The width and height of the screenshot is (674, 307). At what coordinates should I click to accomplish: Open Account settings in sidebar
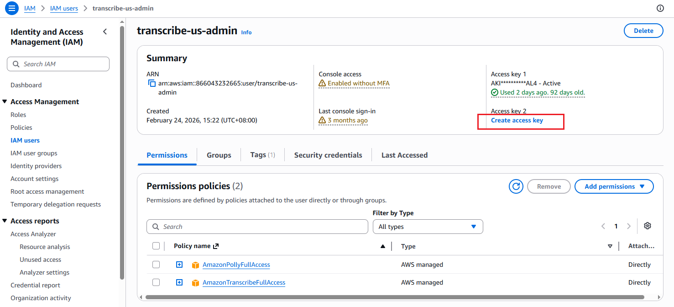point(35,179)
